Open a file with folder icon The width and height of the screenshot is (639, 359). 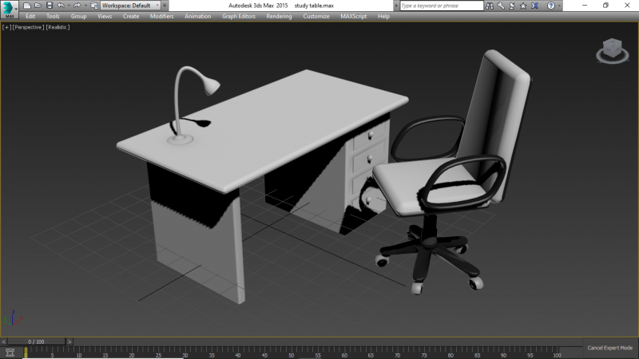pos(38,6)
